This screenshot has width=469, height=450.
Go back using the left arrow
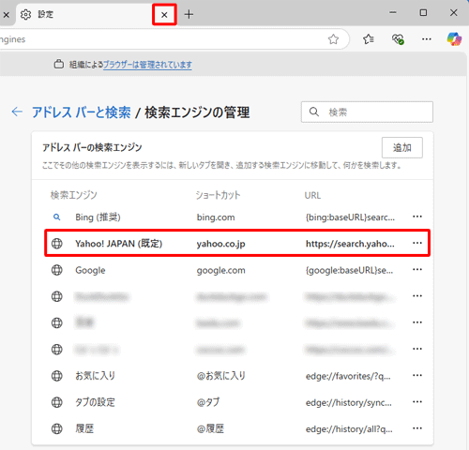[17, 112]
